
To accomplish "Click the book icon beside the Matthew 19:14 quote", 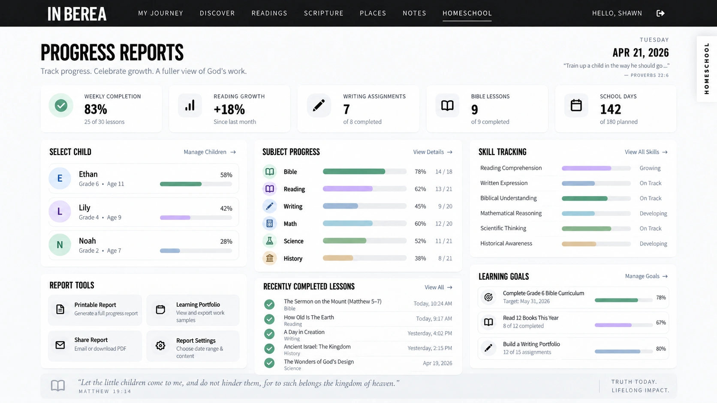I will point(58,385).
